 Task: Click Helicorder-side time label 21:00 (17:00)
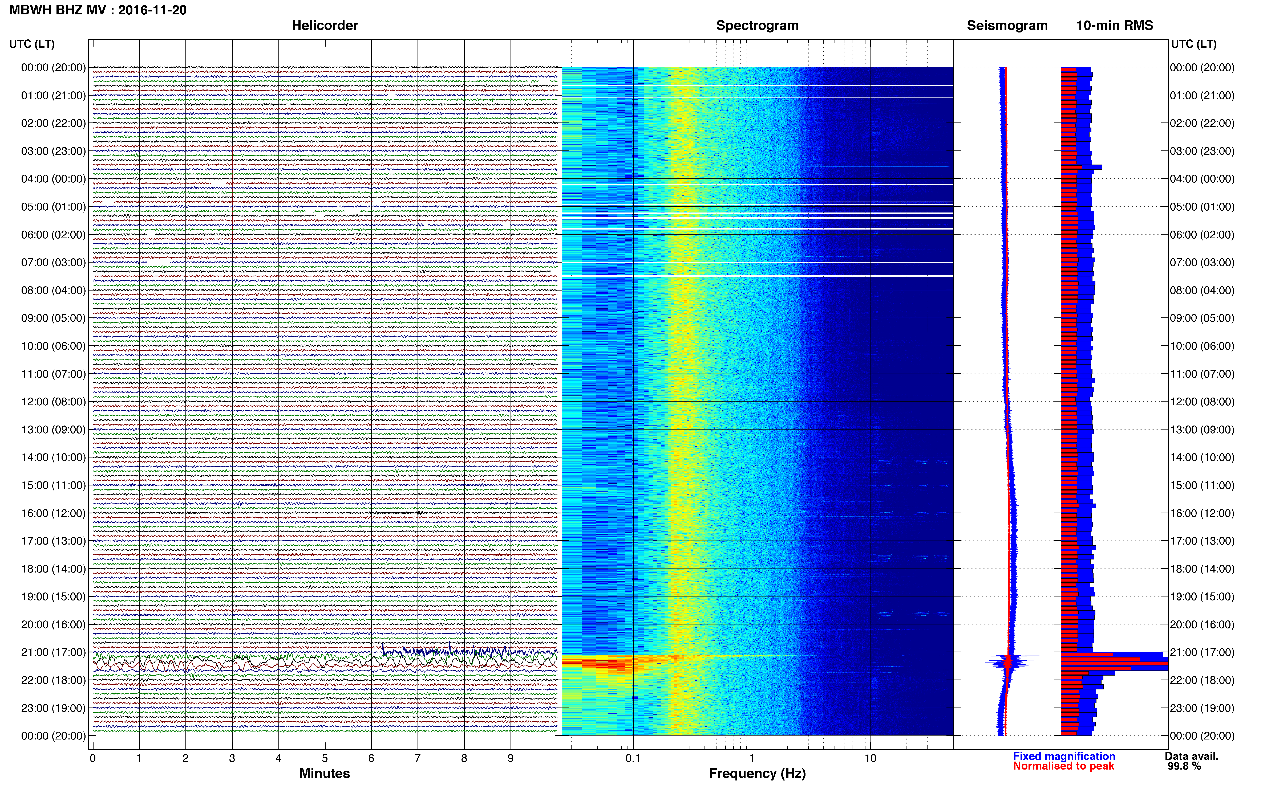pyautogui.click(x=53, y=652)
